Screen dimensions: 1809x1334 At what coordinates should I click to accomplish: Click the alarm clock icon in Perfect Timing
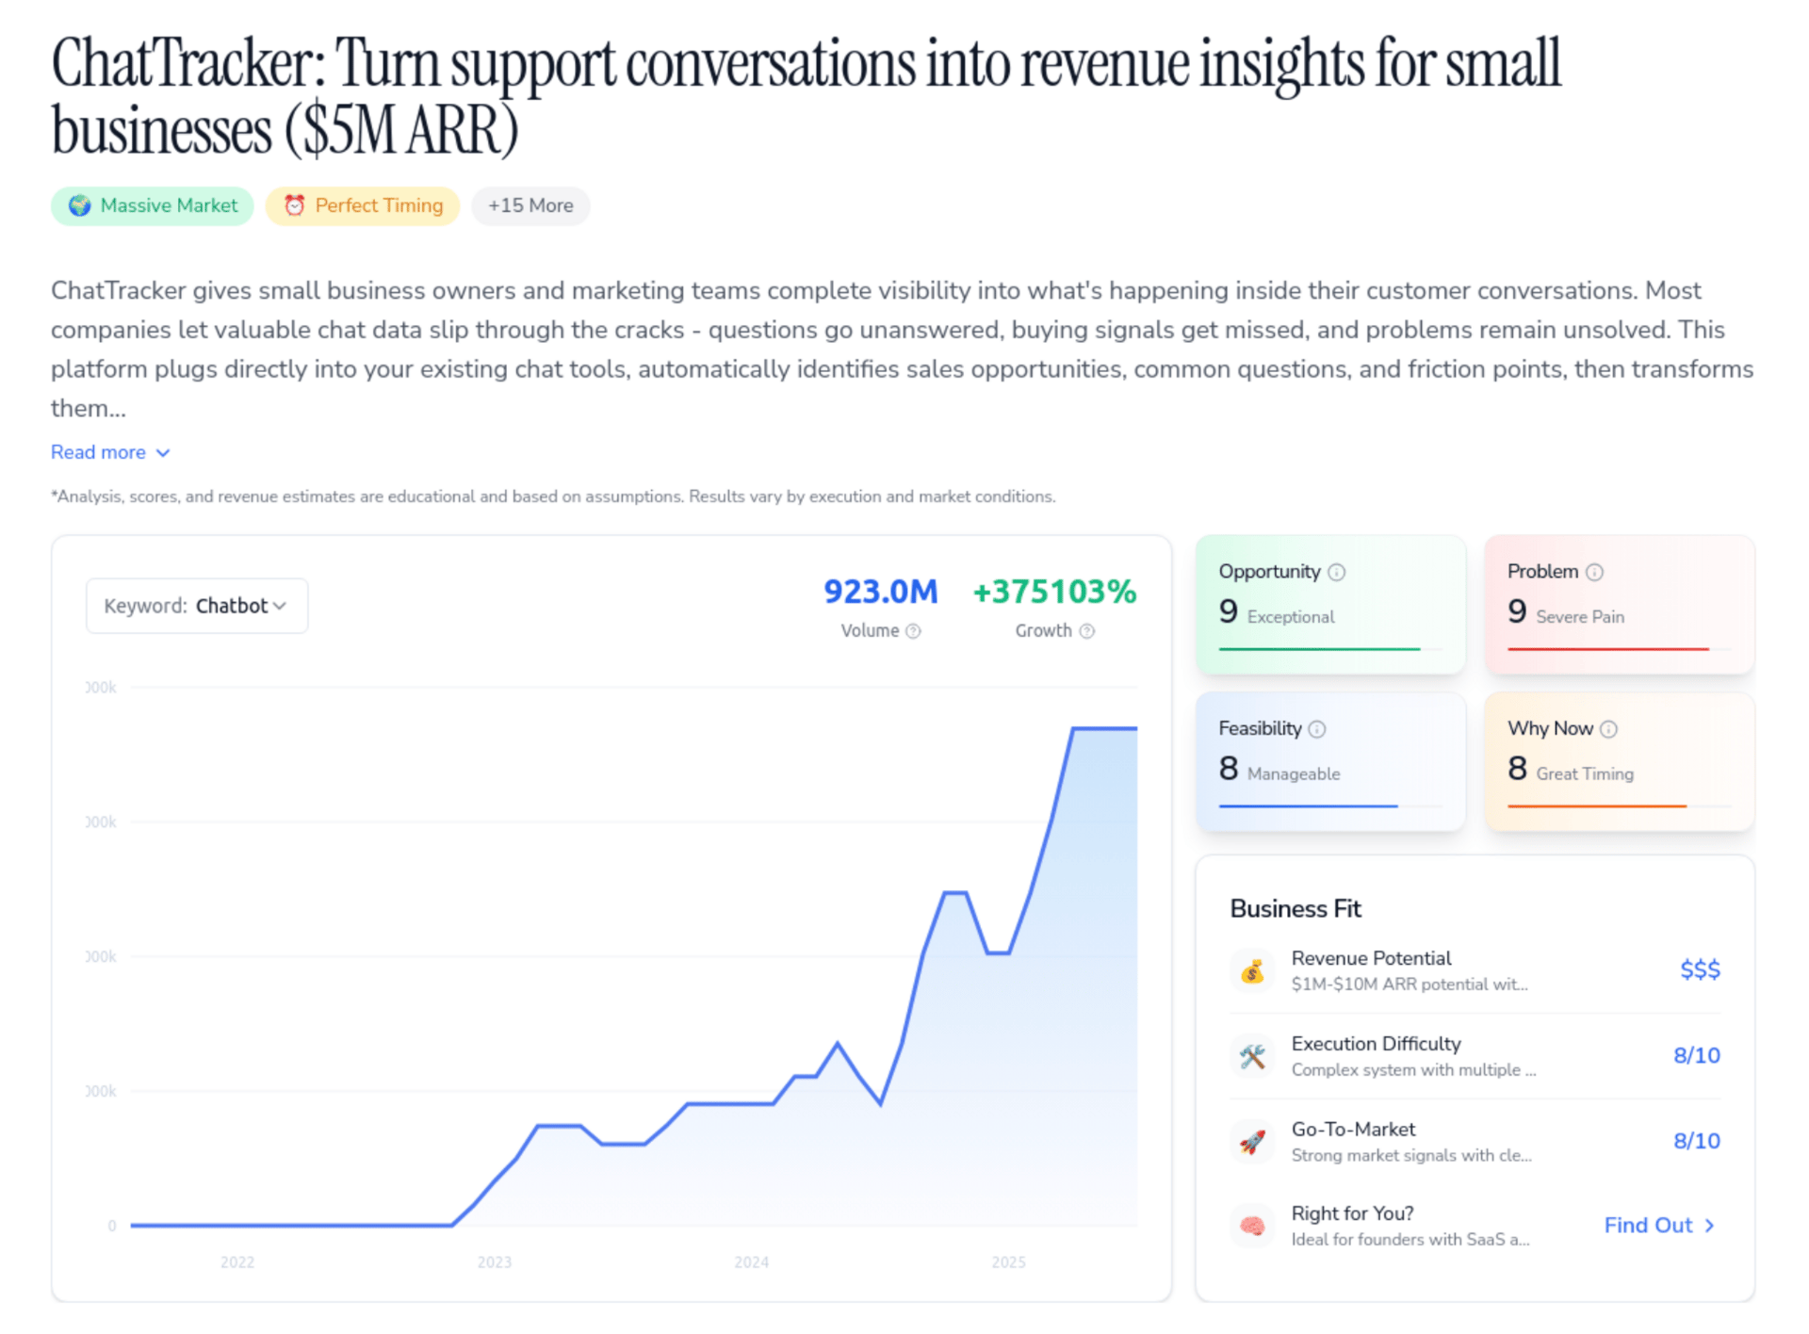[295, 205]
